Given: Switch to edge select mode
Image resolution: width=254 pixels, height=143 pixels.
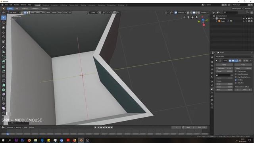Looking at the screenshot, I should (x=25, y=12).
